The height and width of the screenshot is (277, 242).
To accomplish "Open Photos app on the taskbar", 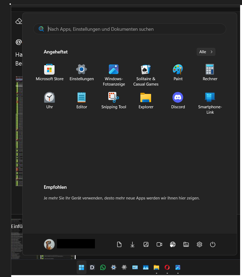I will 178,267.
